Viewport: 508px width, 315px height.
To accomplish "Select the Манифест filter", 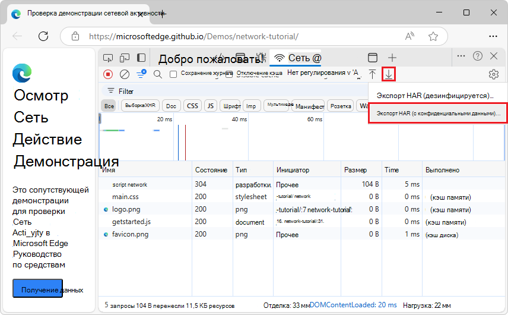I will pos(308,106).
